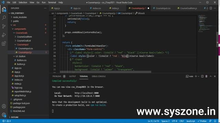
Task: Open the Source Control view
Action: tap(4, 26)
